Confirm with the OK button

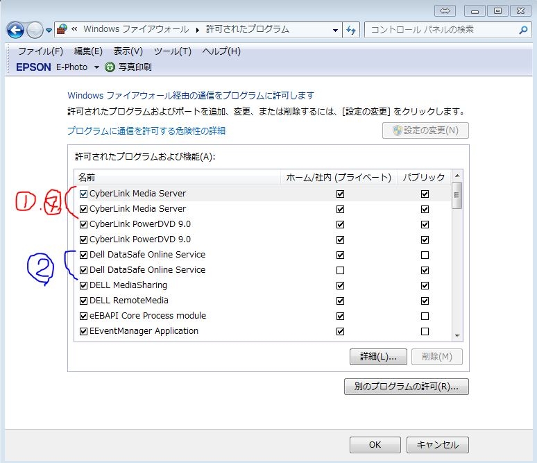click(375, 445)
